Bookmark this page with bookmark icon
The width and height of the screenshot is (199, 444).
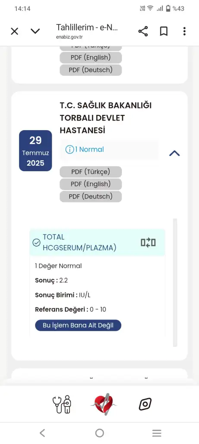click(164, 31)
